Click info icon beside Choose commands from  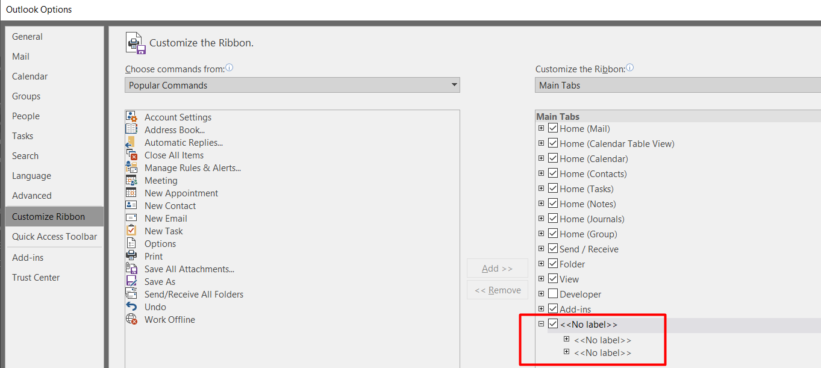tap(229, 68)
